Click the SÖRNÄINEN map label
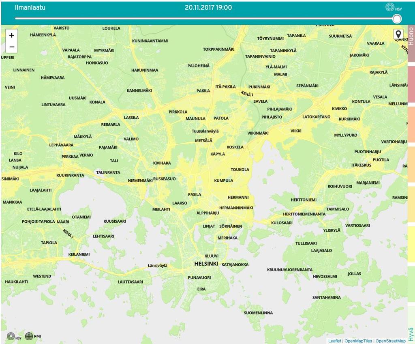 [x=231, y=226]
